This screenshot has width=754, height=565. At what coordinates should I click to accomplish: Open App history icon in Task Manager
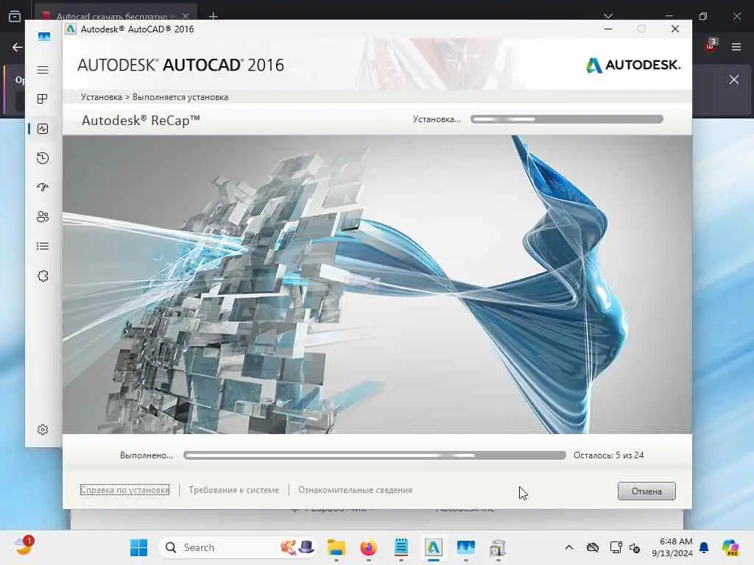pyautogui.click(x=43, y=158)
